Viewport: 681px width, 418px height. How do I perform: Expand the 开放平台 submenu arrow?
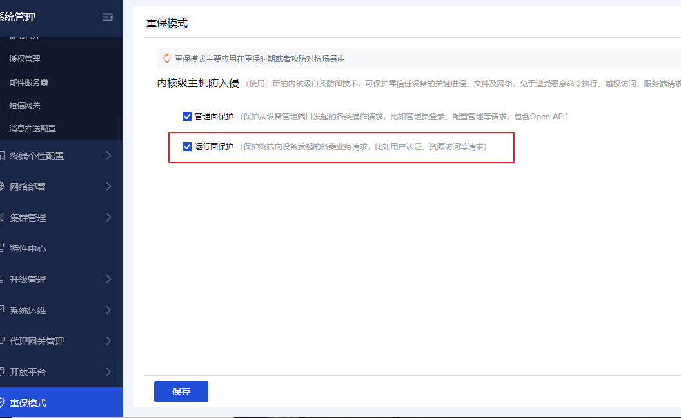pyautogui.click(x=108, y=372)
